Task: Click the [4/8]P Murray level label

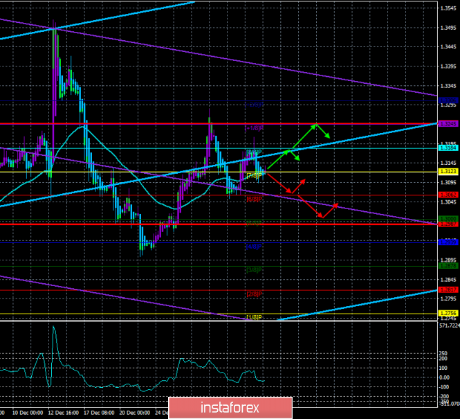Action: [x=254, y=247]
